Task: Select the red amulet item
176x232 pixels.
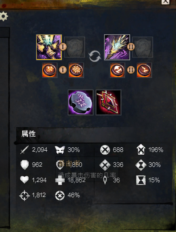Action: (x=108, y=102)
